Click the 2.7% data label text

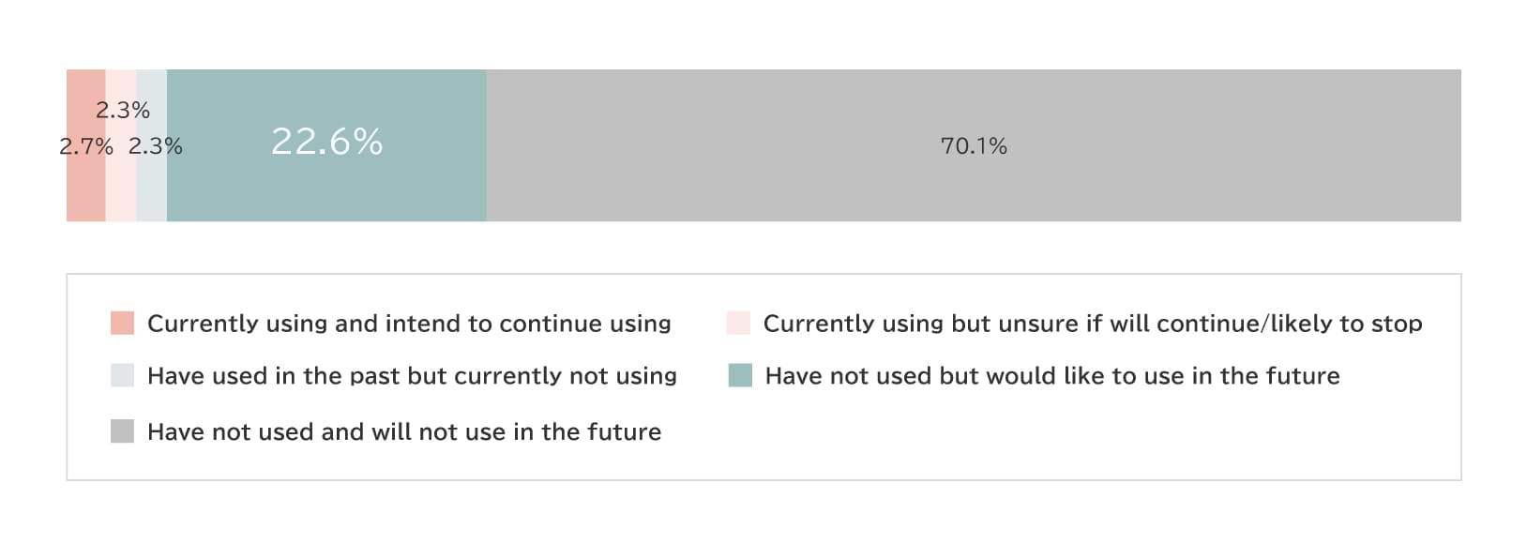(85, 146)
